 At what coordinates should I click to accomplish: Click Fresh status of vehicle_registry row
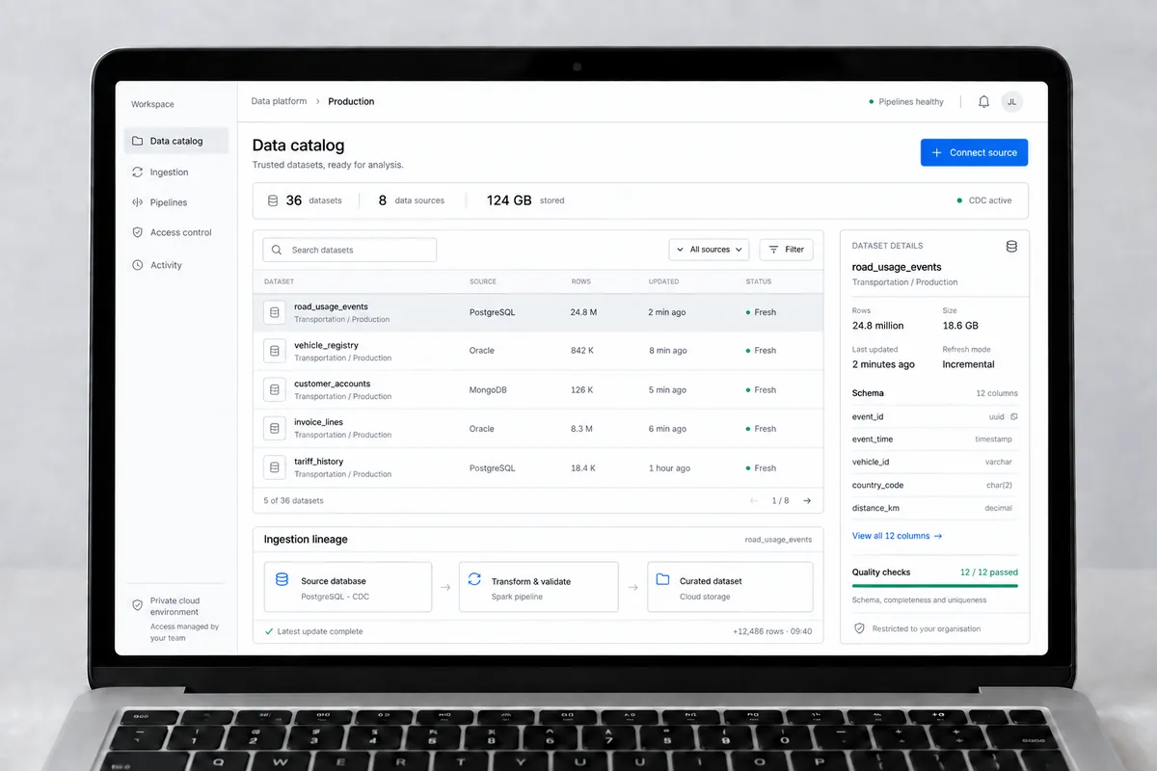[x=761, y=351]
